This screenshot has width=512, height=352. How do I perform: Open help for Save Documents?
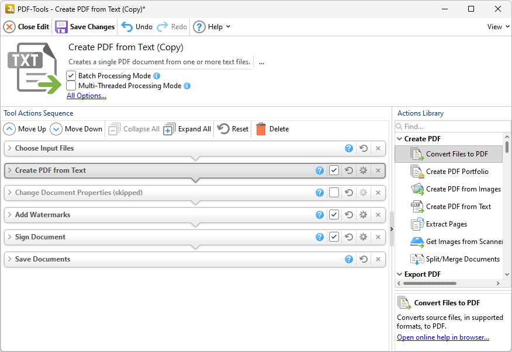pyautogui.click(x=349, y=259)
